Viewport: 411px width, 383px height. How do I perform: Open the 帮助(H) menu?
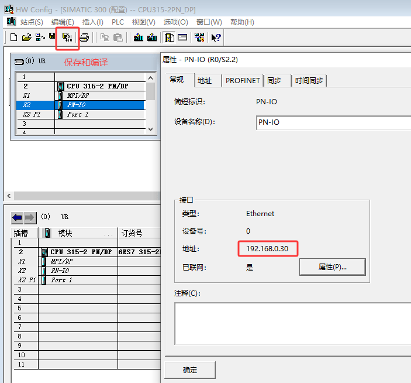tap(242, 22)
